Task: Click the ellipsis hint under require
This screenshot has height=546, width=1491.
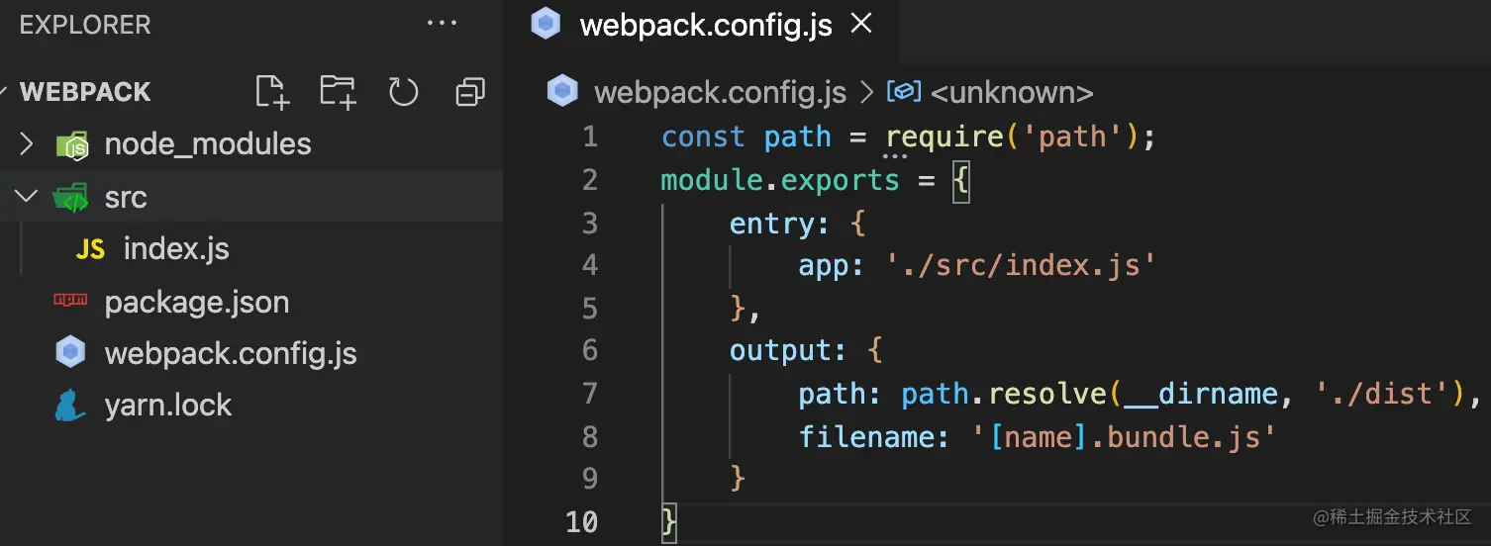Action: pos(895,156)
